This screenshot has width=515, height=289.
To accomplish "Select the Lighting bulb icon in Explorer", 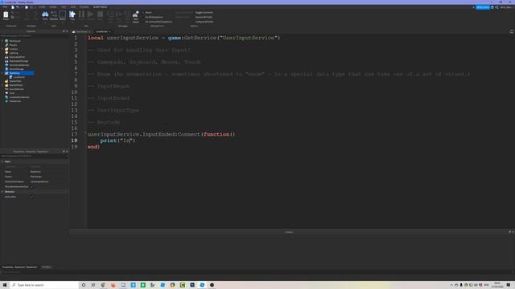I will coord(6,53).
